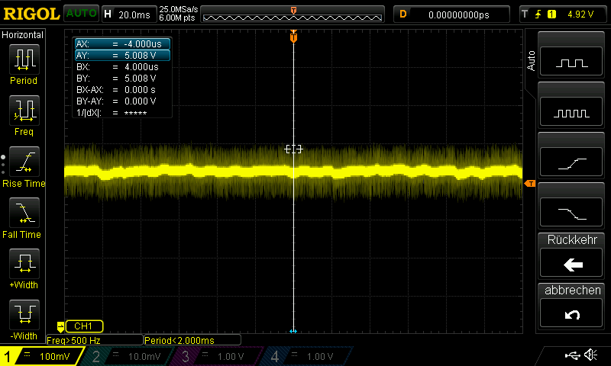Image resolution: width=611 pixels, height=366 pixels.
Task: Select channel 3 1.00 V tab
Action: click(215, 356)
